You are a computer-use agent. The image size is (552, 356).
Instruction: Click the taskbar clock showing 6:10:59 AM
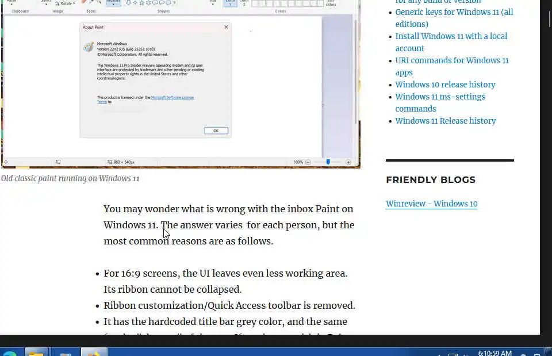[x=494, y=353]
